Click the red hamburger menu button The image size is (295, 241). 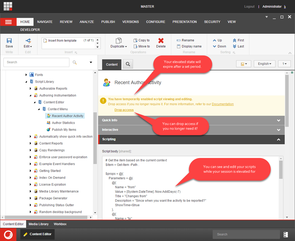8,22
